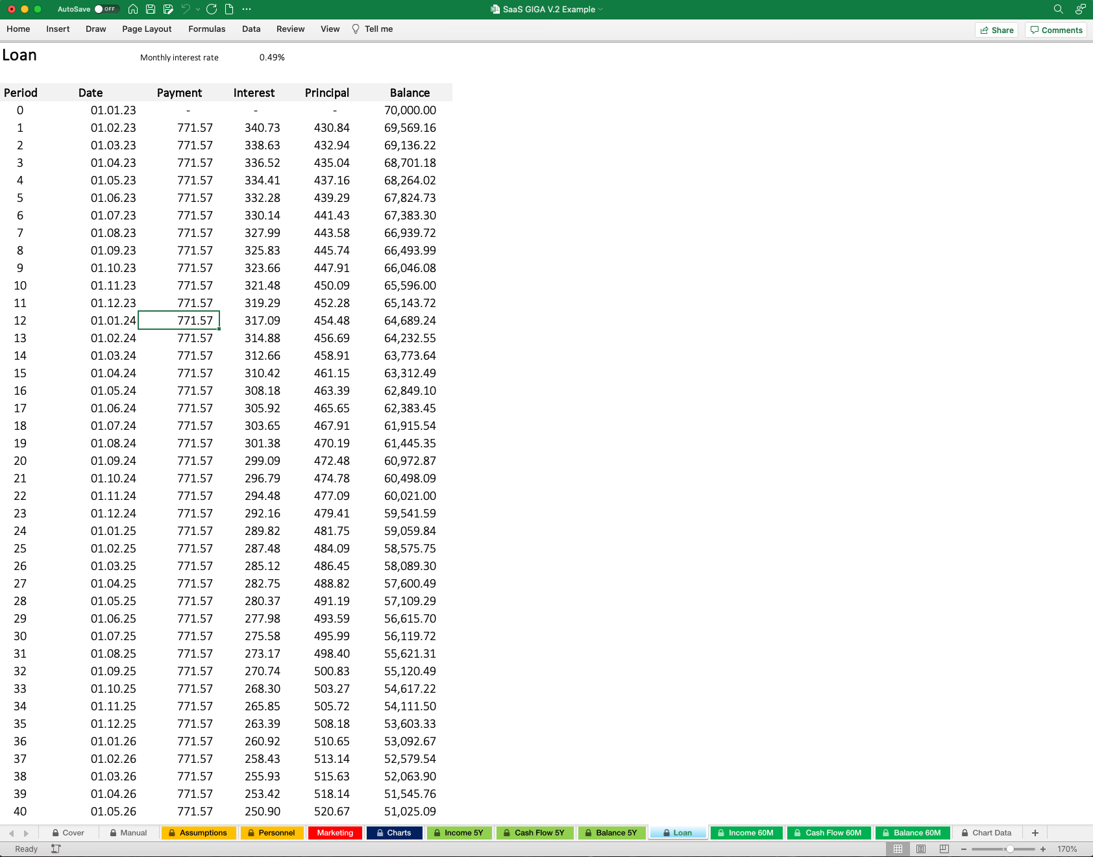
Task: Click the zoom in plus button
Action: coord(1043,849)
